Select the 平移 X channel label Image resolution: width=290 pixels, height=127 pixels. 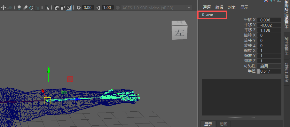click(x=250, y=20)
